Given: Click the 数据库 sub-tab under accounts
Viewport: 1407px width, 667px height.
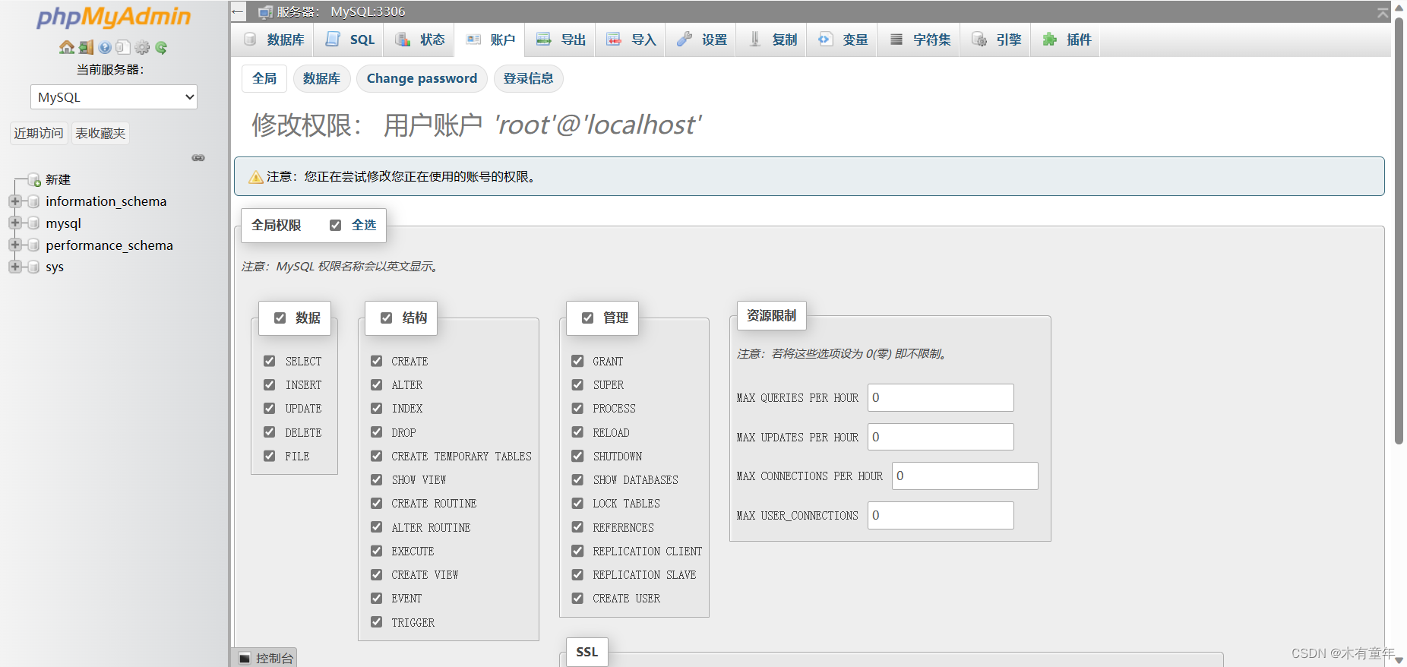Looking at the screenshot, I should (x=321, y=78).
